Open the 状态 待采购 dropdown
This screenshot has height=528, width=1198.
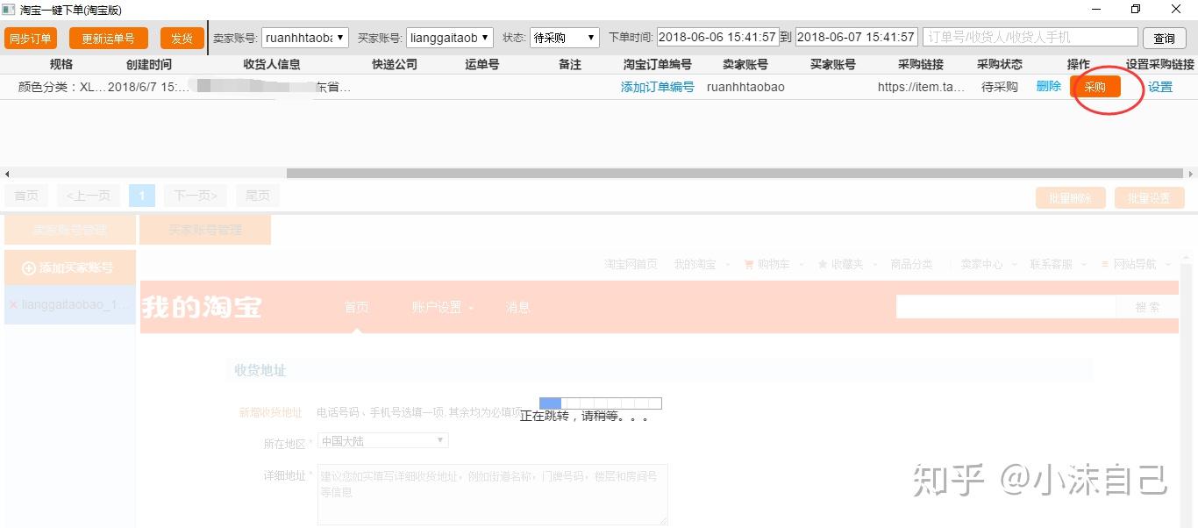pos(564,38)
